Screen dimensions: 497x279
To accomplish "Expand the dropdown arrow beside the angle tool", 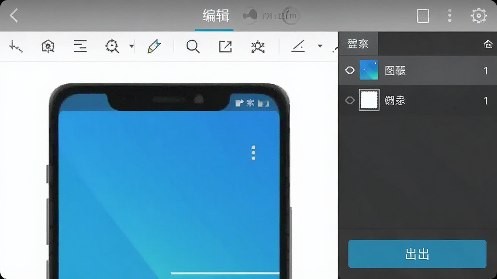I will pos(320,46).
